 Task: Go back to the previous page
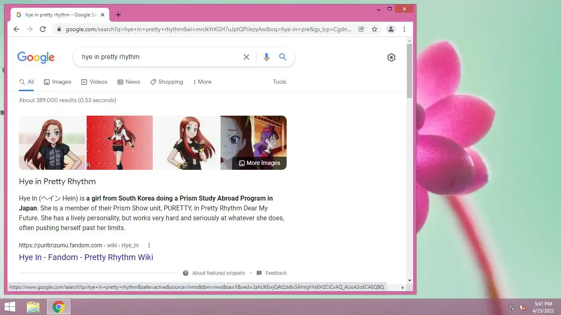click(16, 29)
